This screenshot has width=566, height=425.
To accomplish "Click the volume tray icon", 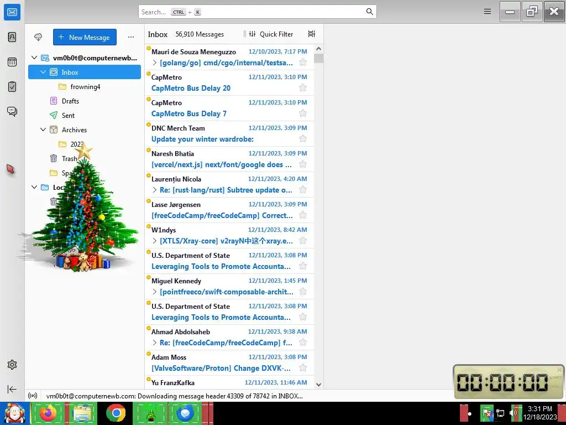I will tap(512, 413).
